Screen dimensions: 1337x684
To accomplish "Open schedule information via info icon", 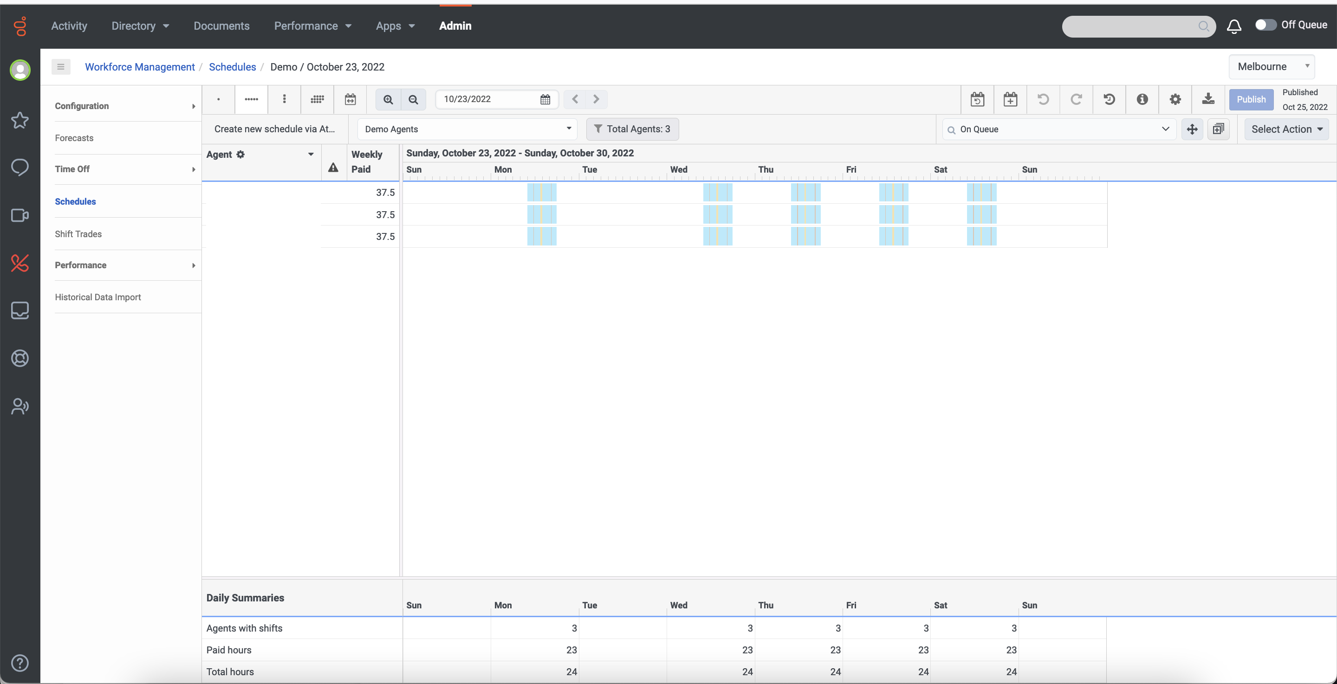I will pos(1142,99).
